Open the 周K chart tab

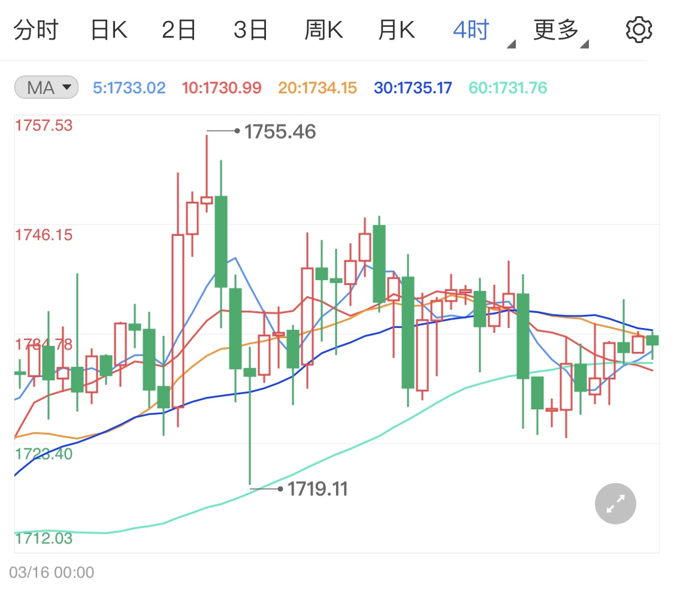click(x=324, y=30)
